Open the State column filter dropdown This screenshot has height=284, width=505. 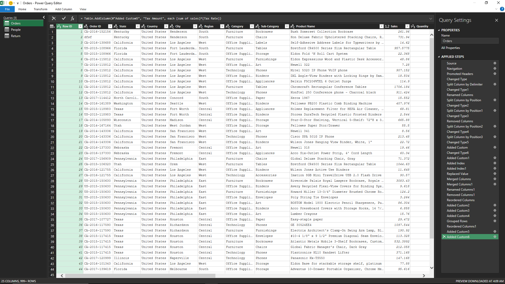pos(138,26)
